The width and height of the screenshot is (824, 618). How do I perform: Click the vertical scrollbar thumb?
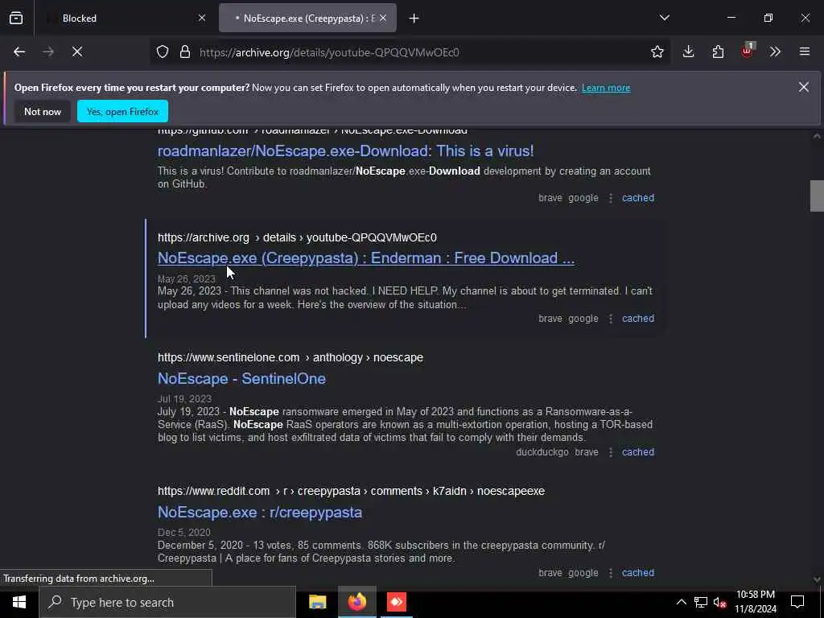point(817,196)
